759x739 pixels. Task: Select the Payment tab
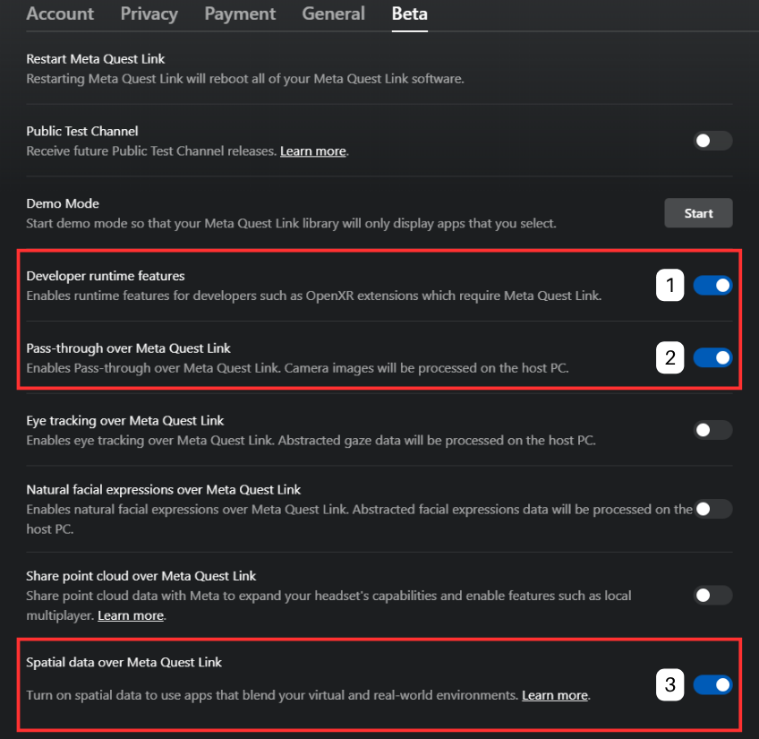pyautogui.click(x=240, y=13)
